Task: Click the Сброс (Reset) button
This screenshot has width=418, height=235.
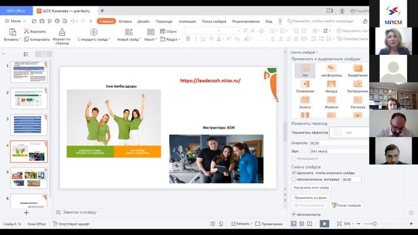Action: coord(169,31)
